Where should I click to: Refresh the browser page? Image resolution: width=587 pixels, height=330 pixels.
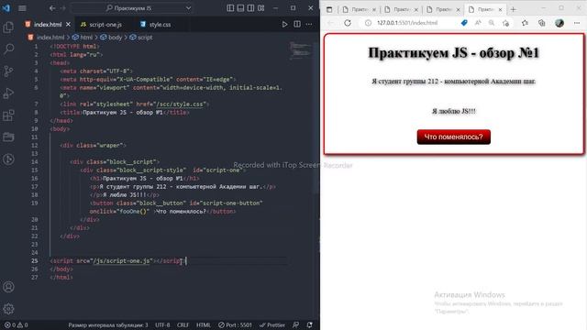click(348, 23)
